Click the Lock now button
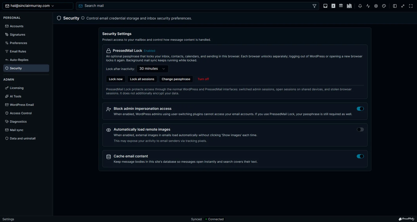This screenshot has width=417, height=222. [x=116, y=79]
